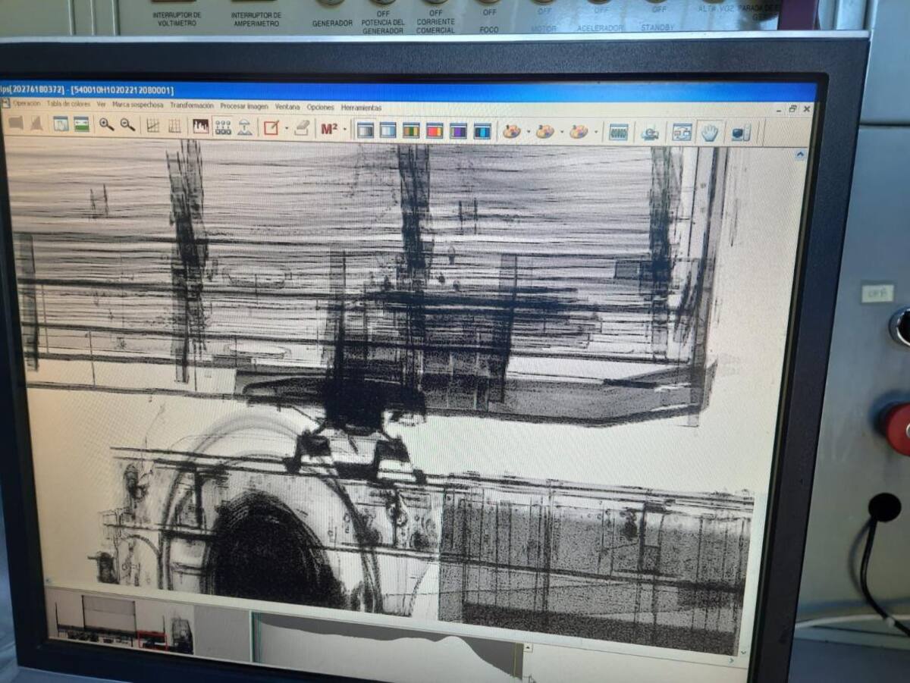
Task: Click the computer workstation icon in toolbar
Action: click(740, 133)
